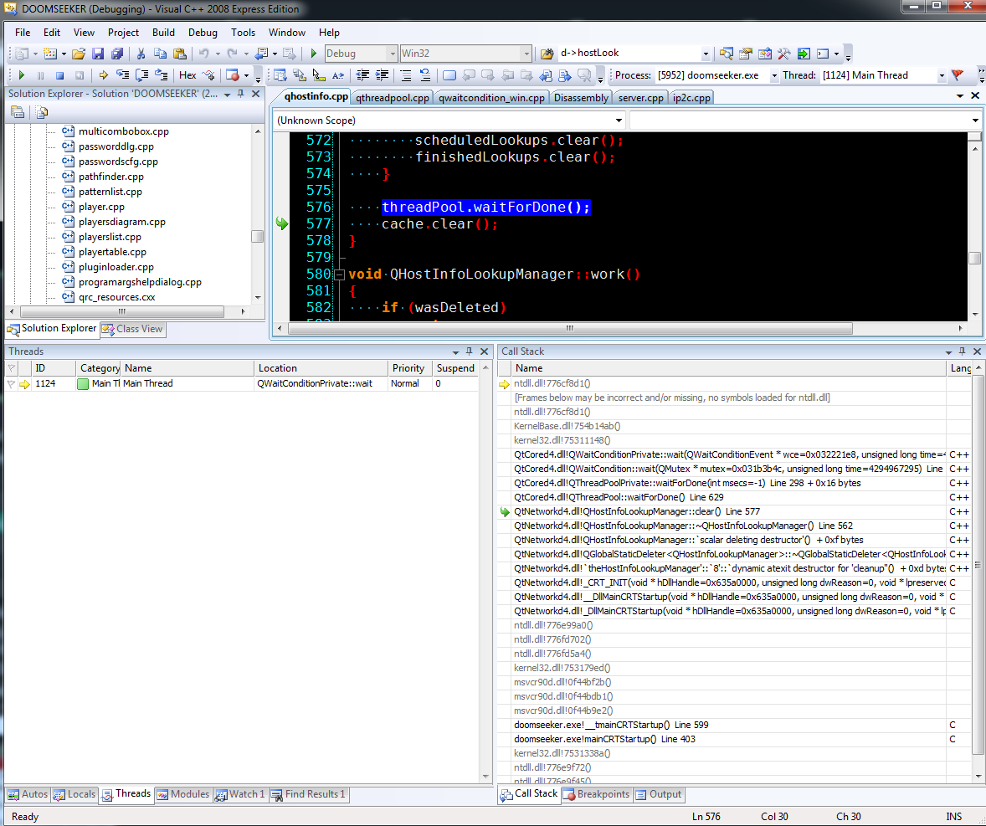Click the Cut scissors icon
Screen dimensions: 986x826
141,54
